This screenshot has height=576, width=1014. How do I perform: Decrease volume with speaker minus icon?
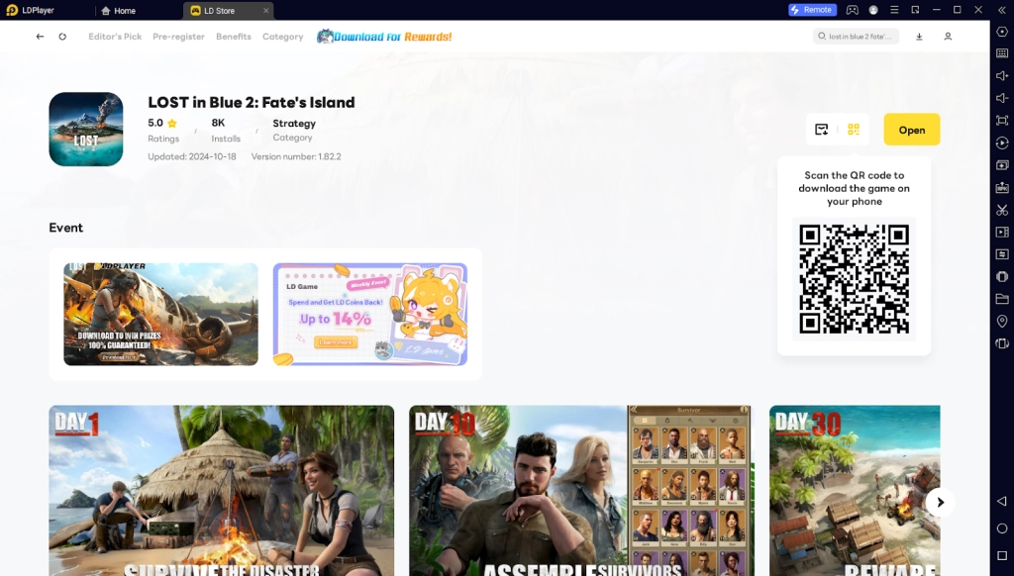pos(1002,98)
